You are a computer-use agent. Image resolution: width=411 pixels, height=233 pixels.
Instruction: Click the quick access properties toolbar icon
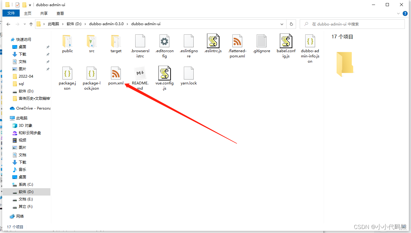click(17, 5)
